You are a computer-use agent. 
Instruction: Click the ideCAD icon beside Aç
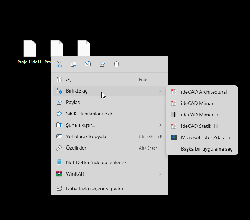(x=59, y=79)
